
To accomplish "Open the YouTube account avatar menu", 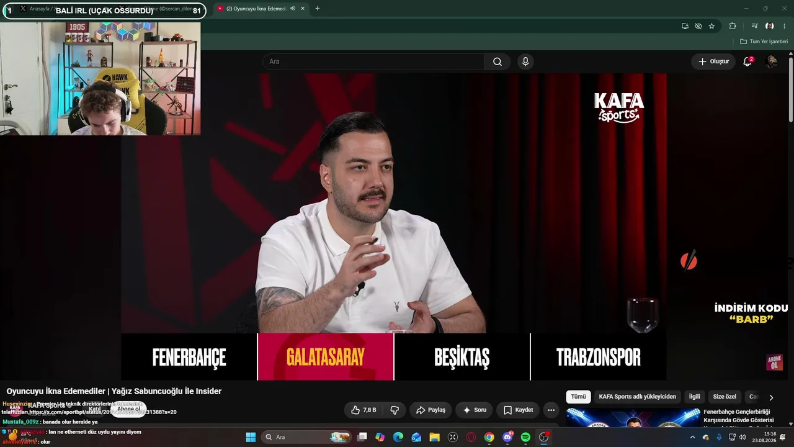I will click(x=772, y=61).
